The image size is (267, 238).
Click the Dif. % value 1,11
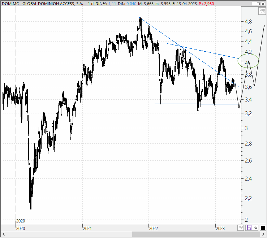[x=112, y=4]
